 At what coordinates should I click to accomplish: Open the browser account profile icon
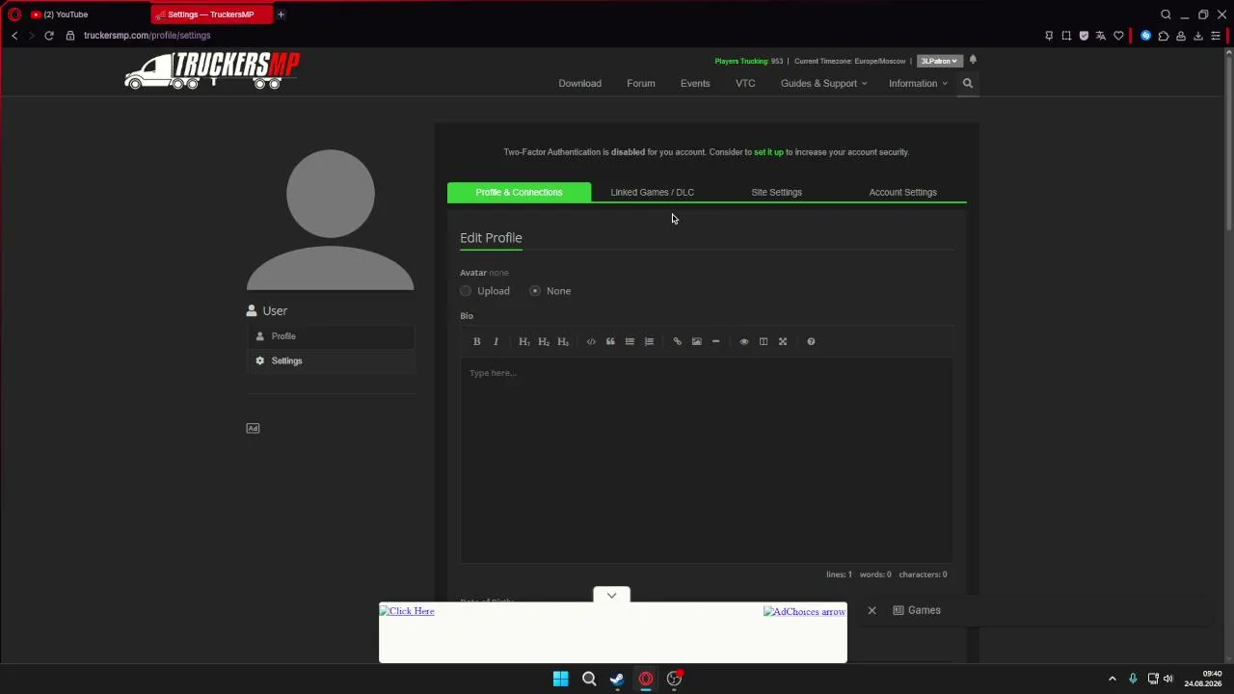1181,36
